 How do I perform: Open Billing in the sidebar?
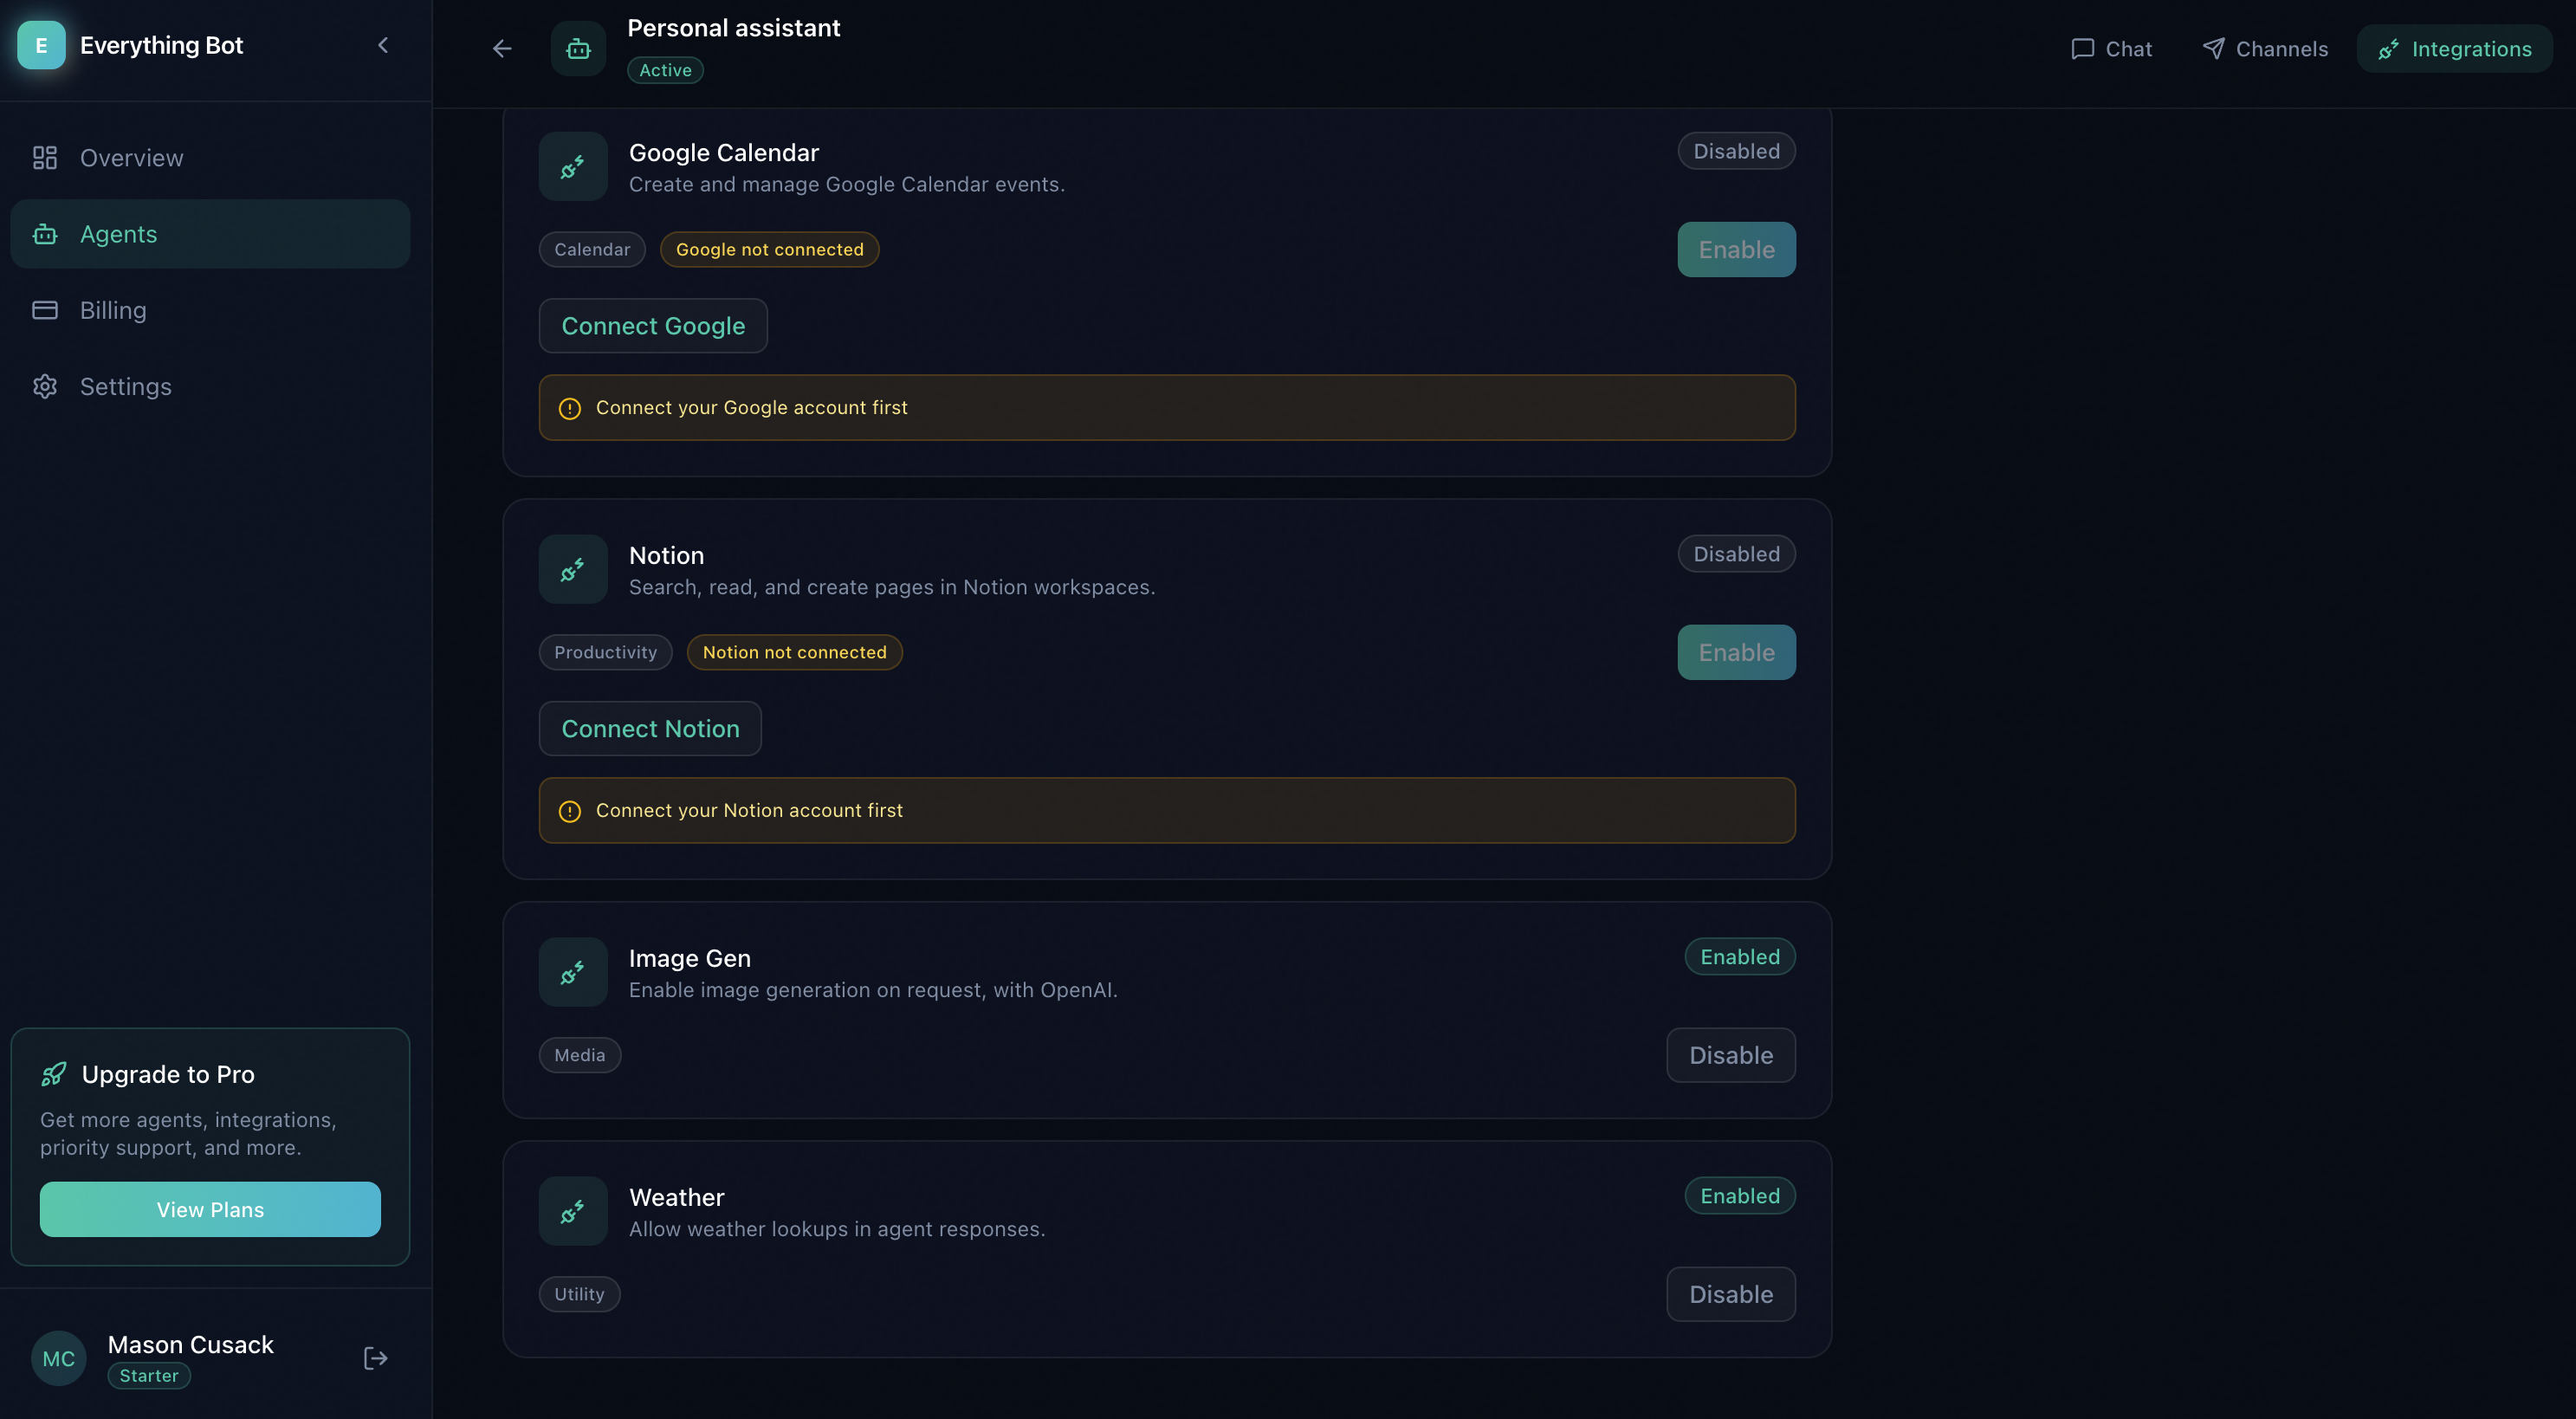[x=210, y=310]
